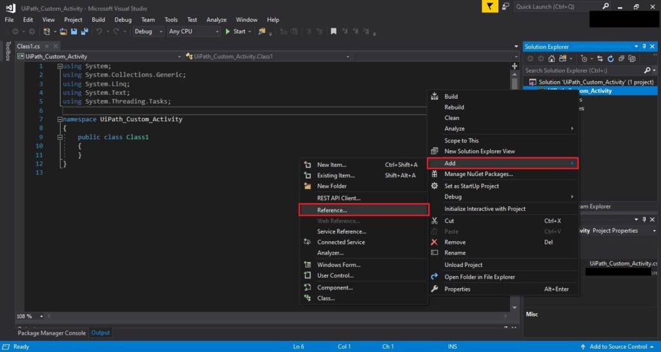Switch to the Package Manager Console tab
Screen dimensions: 661x352
[52, 333]
